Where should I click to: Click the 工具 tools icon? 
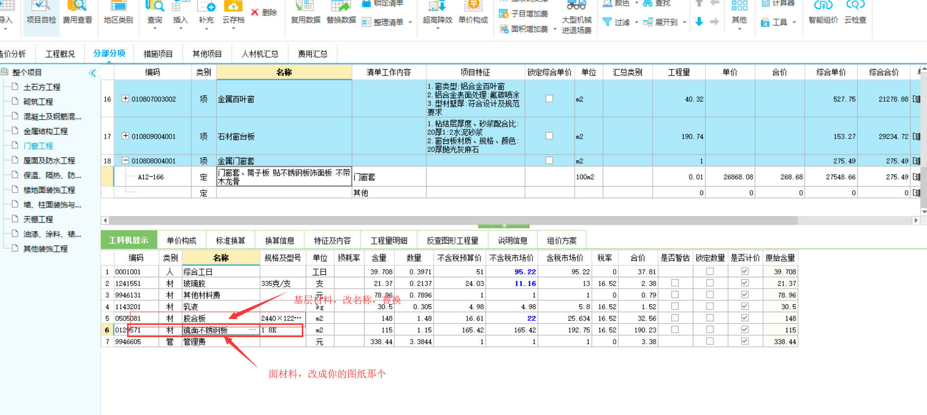(765, 22)
